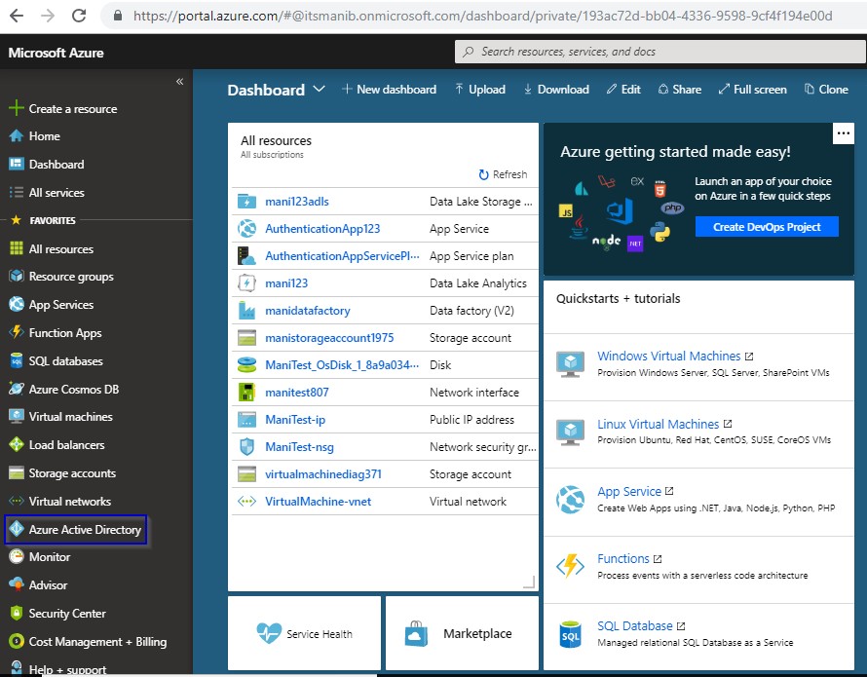Screen dimensions: 867x677
Task: Open Azure Cosmos DB planet icon
Action: tap(17, 389)
